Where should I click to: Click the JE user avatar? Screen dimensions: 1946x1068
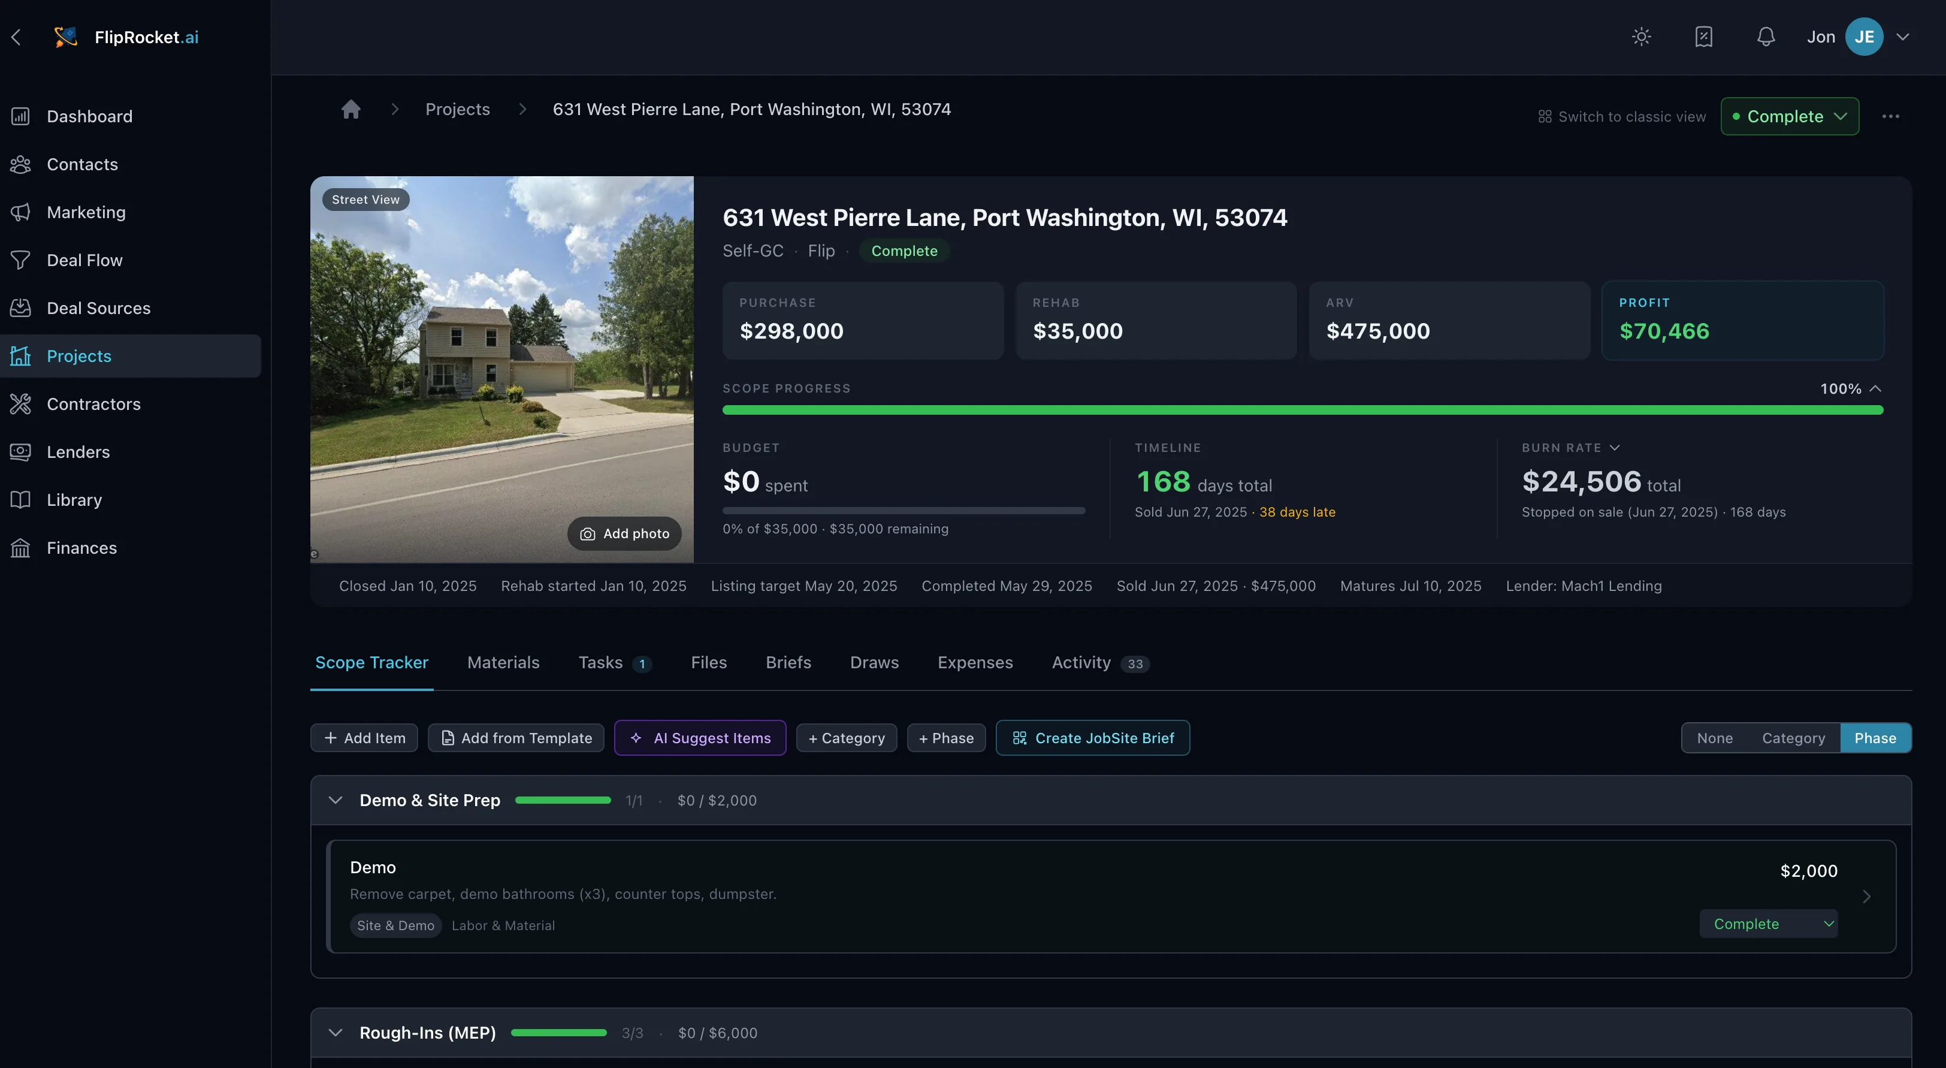1864,37
